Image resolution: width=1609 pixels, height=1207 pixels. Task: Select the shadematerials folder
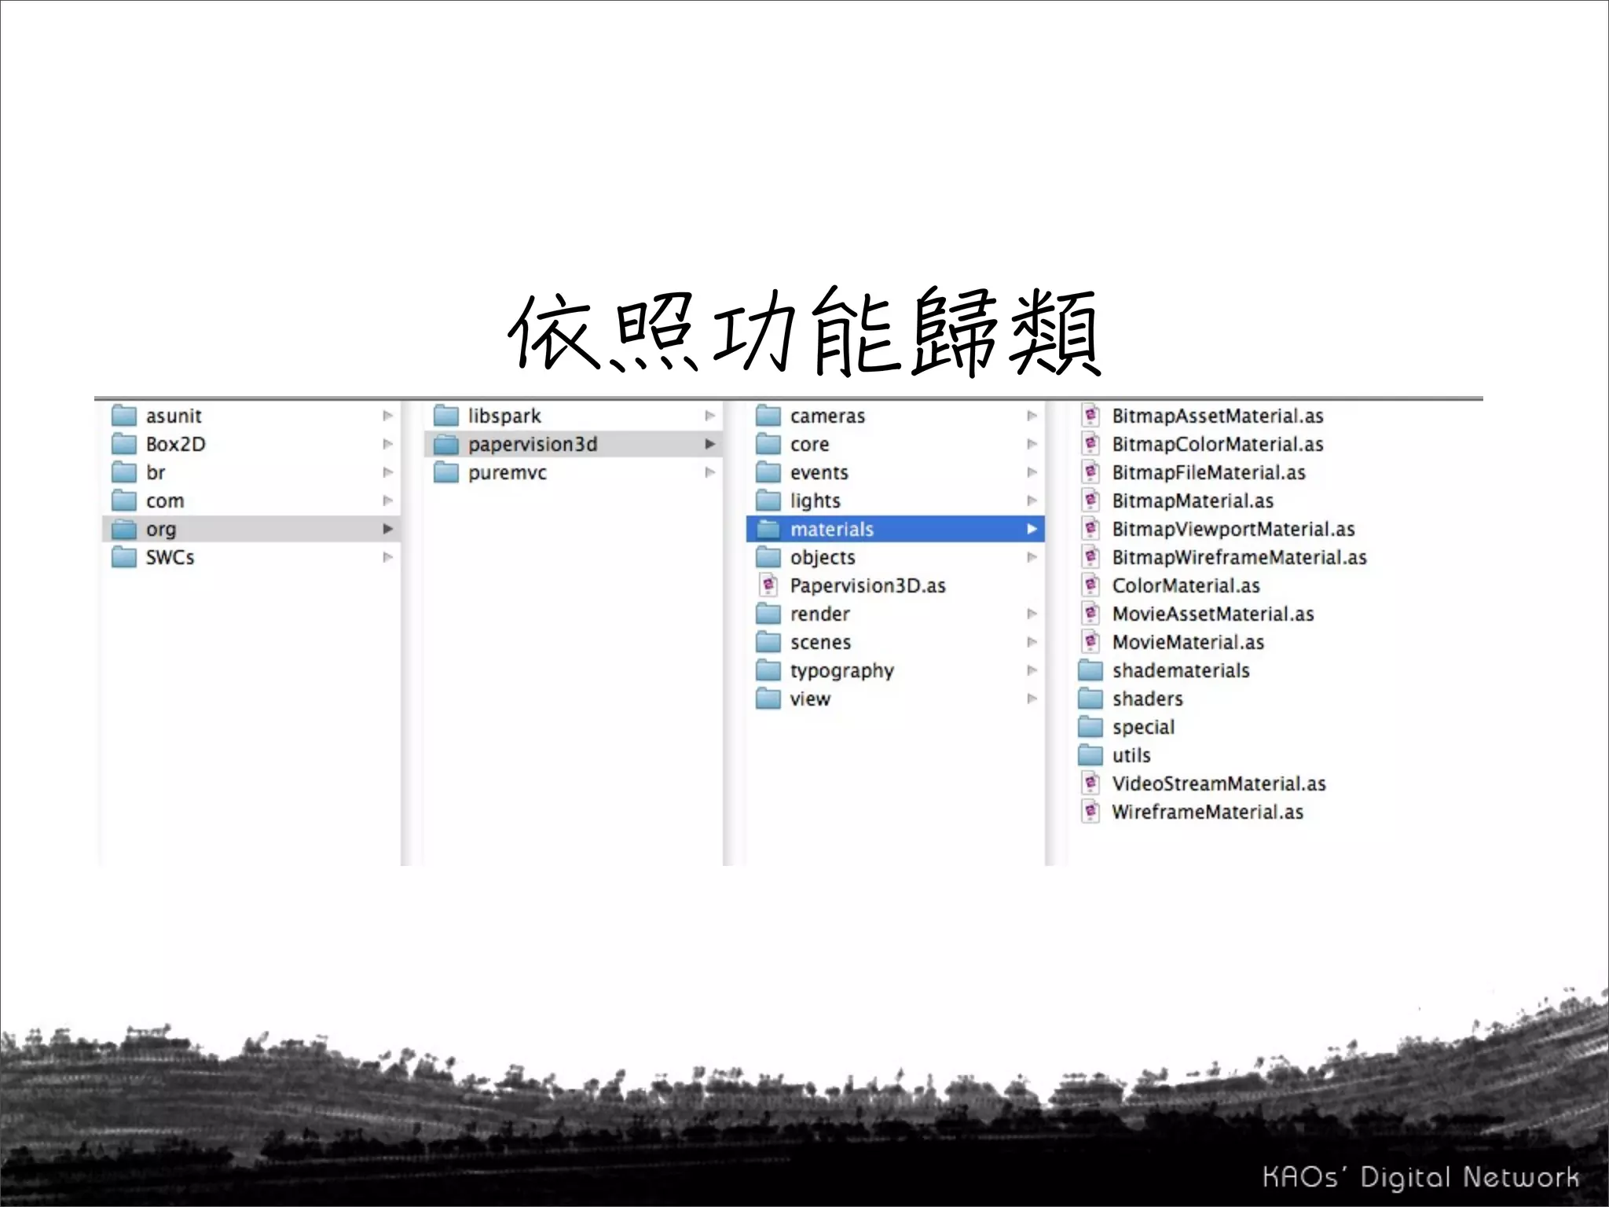[x=1180, y=670]
